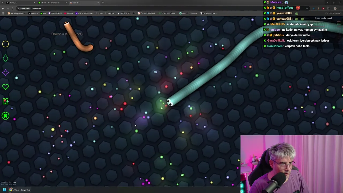The image size is (343, 193).
Task: Open the Chrome three-dot menu
Action: tap(340, 8)
